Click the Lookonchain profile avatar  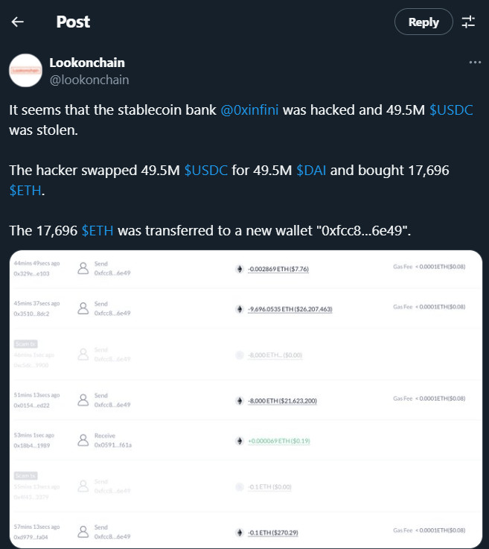pyautogui.click(x=25, y=70)
